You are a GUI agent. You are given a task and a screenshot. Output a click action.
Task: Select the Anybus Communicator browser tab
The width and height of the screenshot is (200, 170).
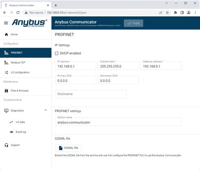27,5
